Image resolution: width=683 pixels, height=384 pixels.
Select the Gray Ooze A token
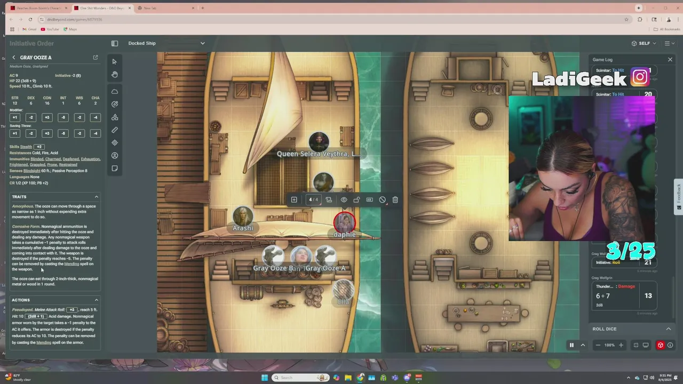point(325,255)
